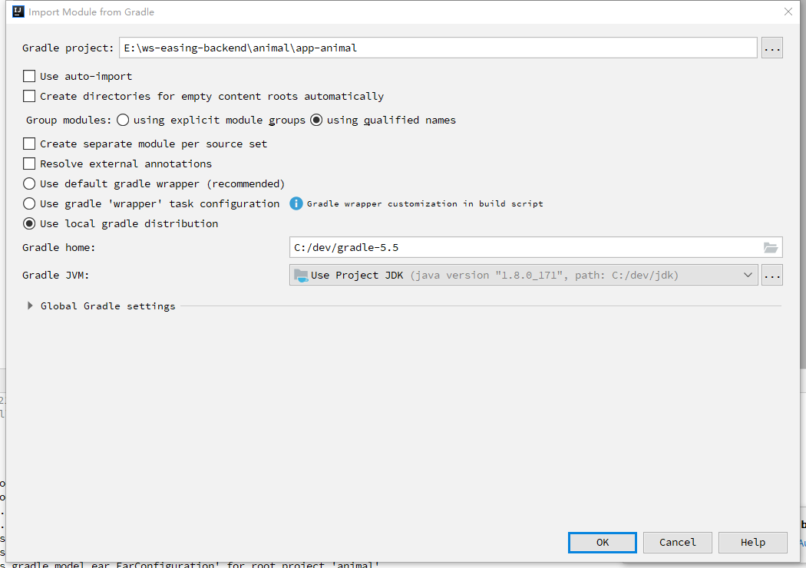
Task: Click the IntelliJ icon in title bar
Action: (18, 12)
